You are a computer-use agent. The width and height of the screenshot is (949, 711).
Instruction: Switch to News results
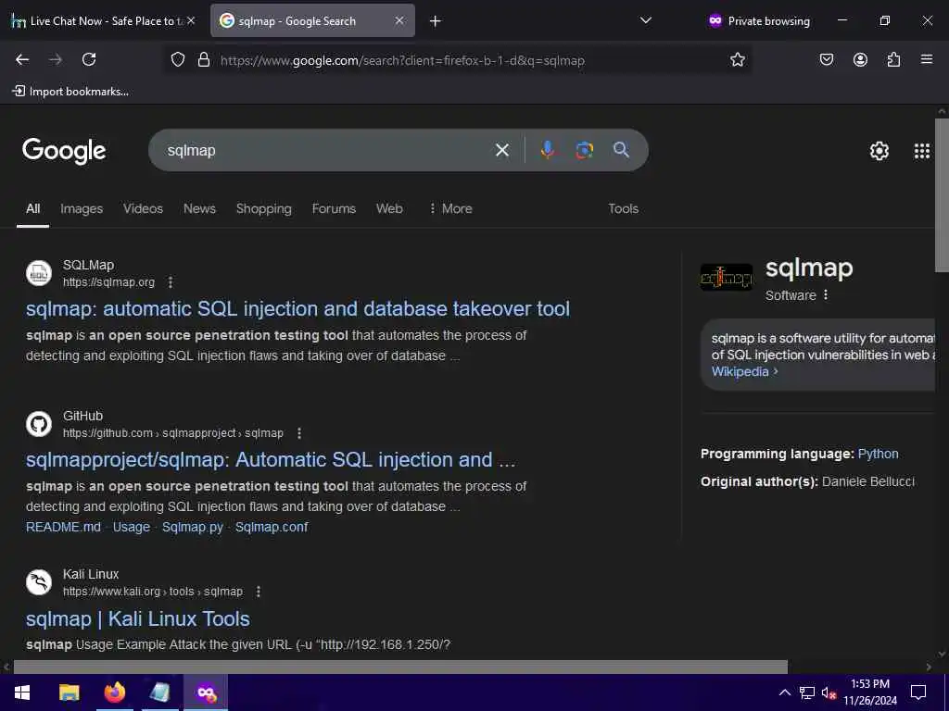[x=200, y=208]
